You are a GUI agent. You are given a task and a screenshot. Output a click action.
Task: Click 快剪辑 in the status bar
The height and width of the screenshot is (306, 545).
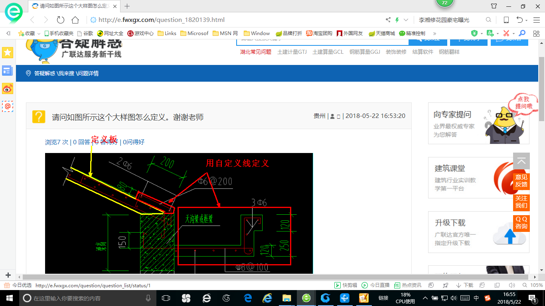click(x=346, y=285)
